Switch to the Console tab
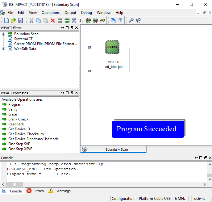The width and height of the screenshot is (212, 202). point(13,191)
